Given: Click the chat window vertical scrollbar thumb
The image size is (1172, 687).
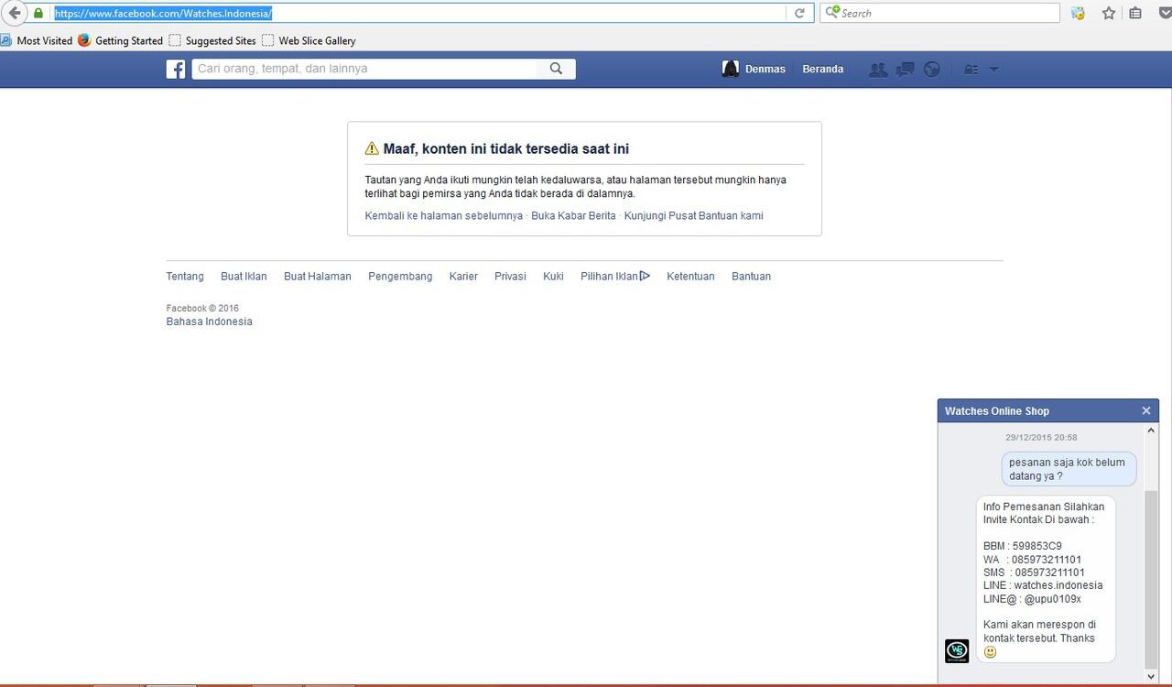Looking at the screenshot, I should (x=1152, y=580).
